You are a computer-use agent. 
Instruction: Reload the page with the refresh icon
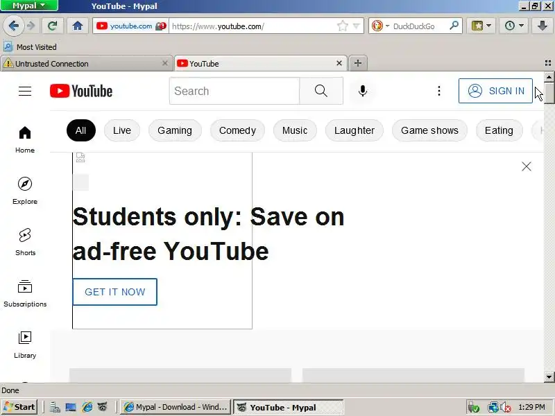point(53,26)
